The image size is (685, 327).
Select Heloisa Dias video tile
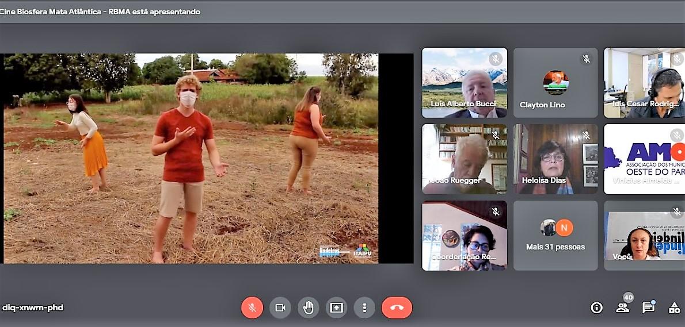(555, 159)
